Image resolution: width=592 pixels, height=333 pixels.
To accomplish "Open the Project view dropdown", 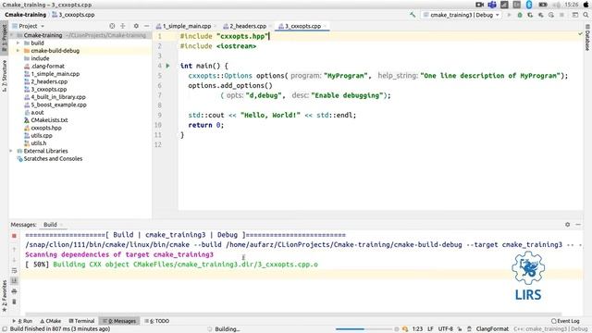I will point(29,26).
